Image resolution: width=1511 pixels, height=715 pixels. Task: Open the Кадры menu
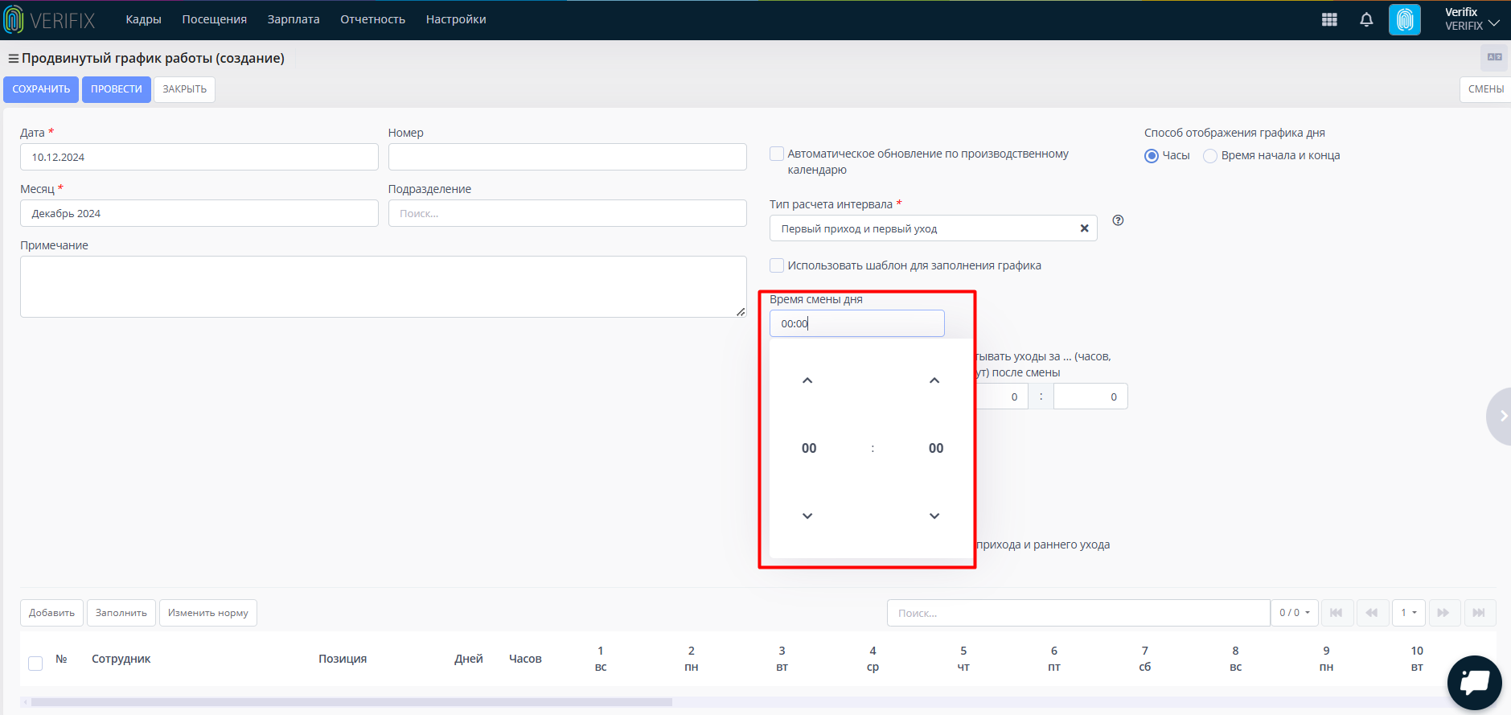[x=143, y=19]
